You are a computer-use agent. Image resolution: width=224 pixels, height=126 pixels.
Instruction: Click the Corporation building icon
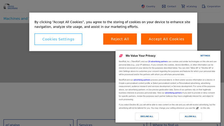click(204, 6)
